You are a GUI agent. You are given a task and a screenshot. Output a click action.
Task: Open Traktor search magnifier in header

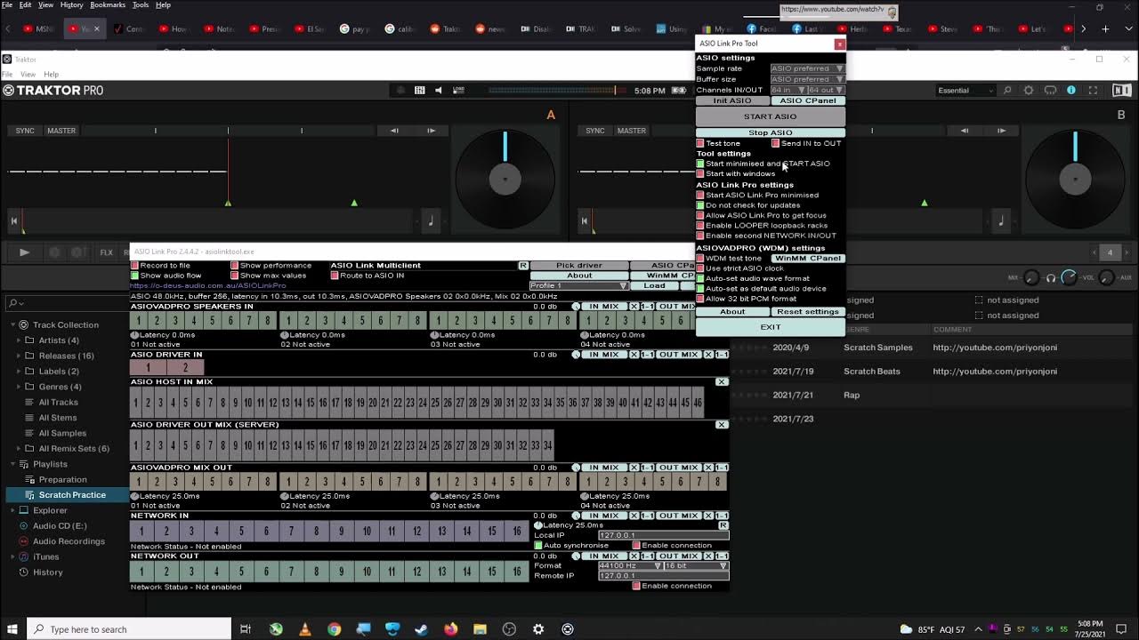(x=1007, y=90)
